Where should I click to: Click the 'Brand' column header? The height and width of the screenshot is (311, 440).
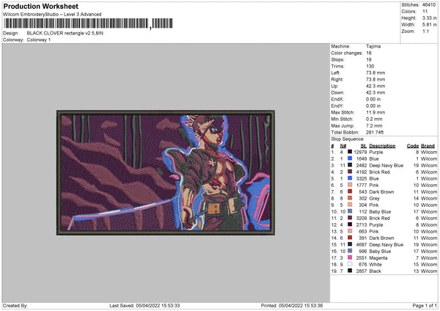click(x=428, y=146)
